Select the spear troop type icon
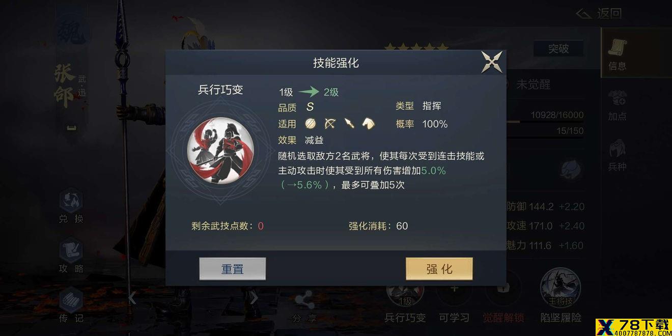The height and width of the screenshot is (336, 672). 349,123
